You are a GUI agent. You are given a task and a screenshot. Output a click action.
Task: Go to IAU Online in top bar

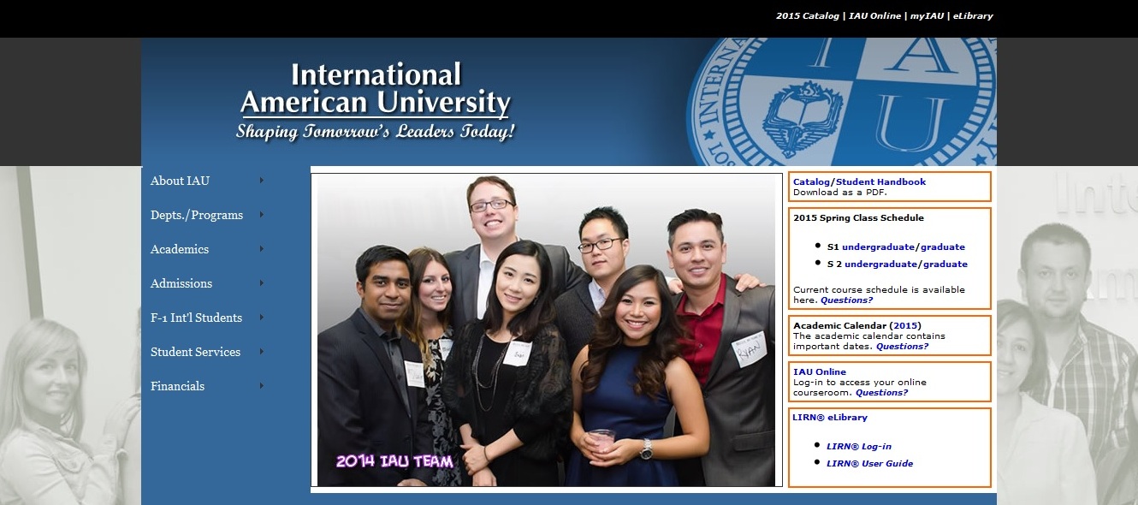point(874,16)
